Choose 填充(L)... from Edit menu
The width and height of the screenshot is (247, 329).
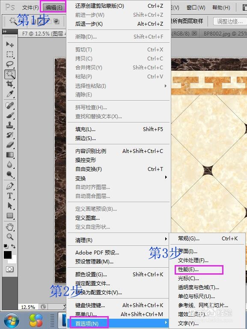pyautogui.click(x=119, y=129)
